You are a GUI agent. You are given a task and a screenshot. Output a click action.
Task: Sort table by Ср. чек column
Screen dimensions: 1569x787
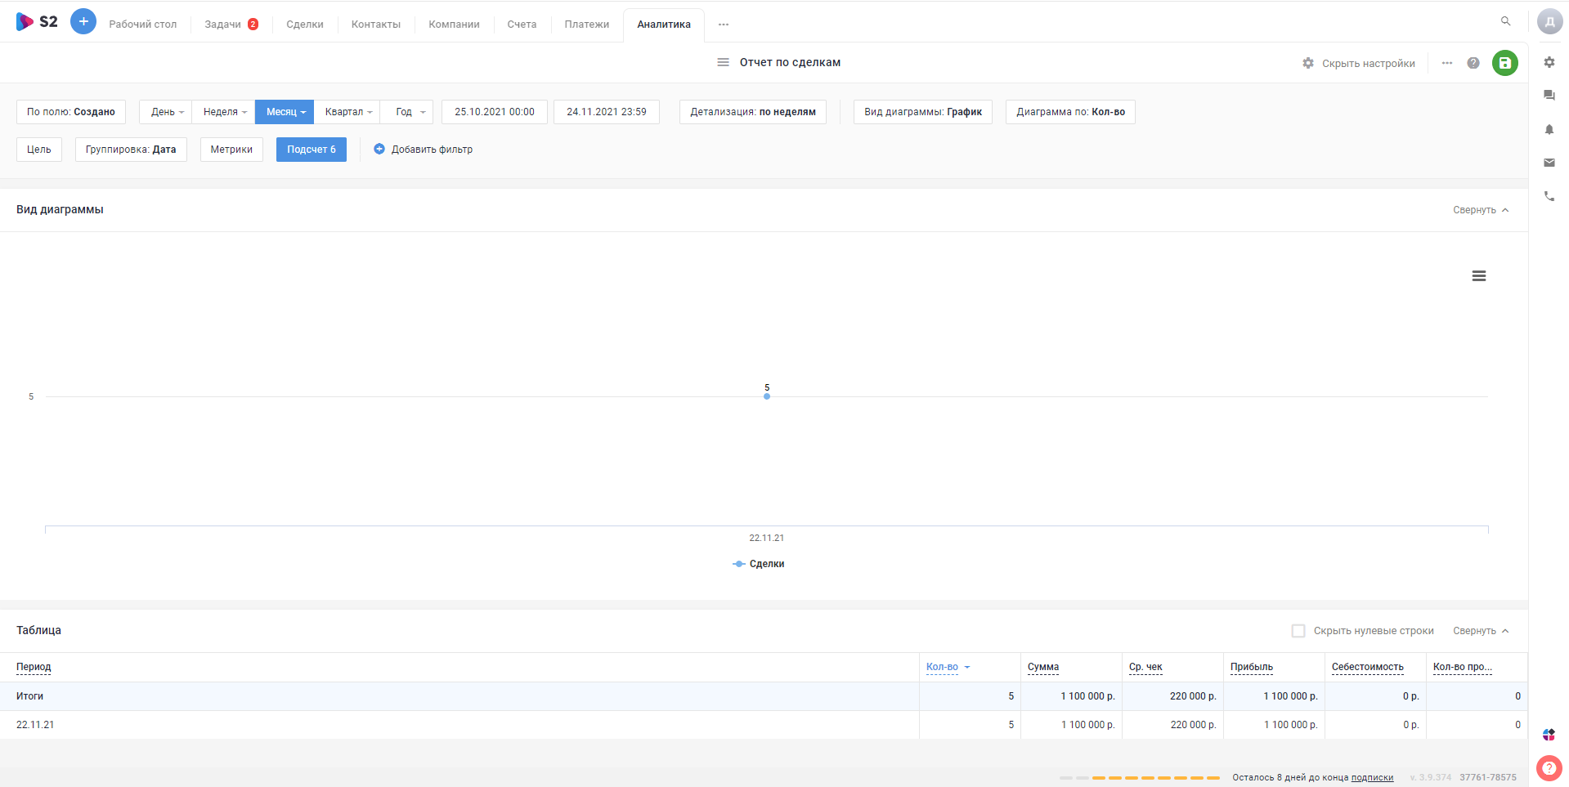pos(1145,667)
